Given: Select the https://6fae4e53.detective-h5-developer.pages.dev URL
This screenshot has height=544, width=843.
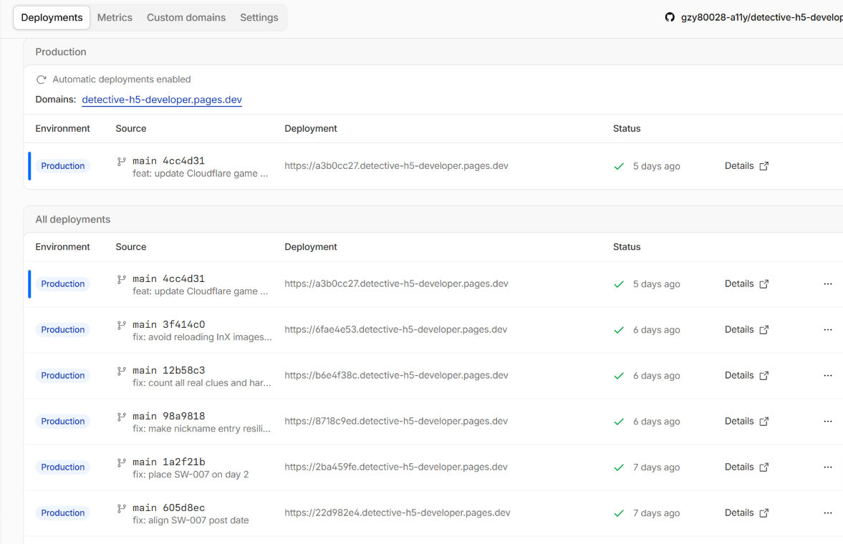Looking at the screenshot, I should [x=395, y=329].
